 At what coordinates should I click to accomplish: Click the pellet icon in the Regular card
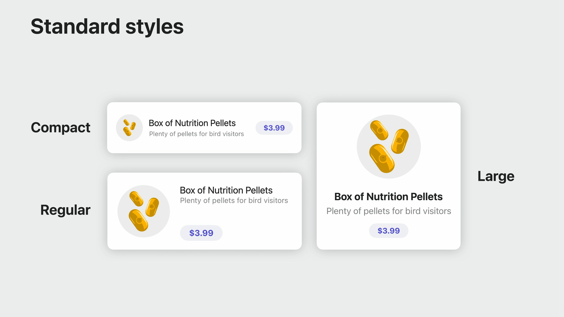[x=144, y=211]
